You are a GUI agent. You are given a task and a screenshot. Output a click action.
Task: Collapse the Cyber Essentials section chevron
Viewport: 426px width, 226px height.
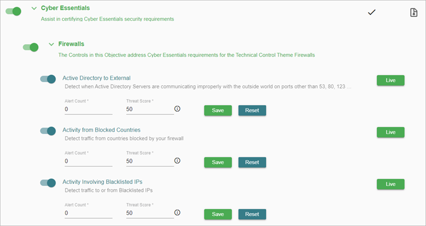pos(34,9)
